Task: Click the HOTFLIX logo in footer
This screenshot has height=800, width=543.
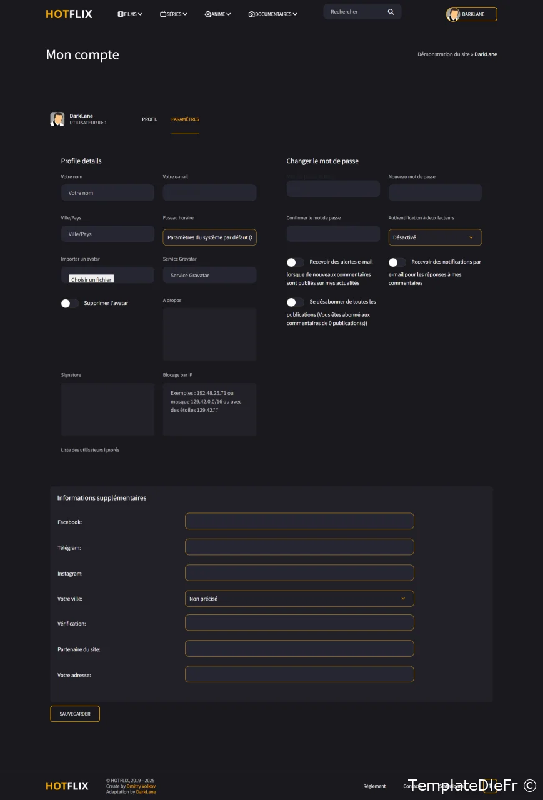Action: pyautogui.click(x=67, y=786)
